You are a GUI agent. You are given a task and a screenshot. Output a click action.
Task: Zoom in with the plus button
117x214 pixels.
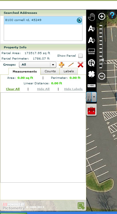click(102, 16)
